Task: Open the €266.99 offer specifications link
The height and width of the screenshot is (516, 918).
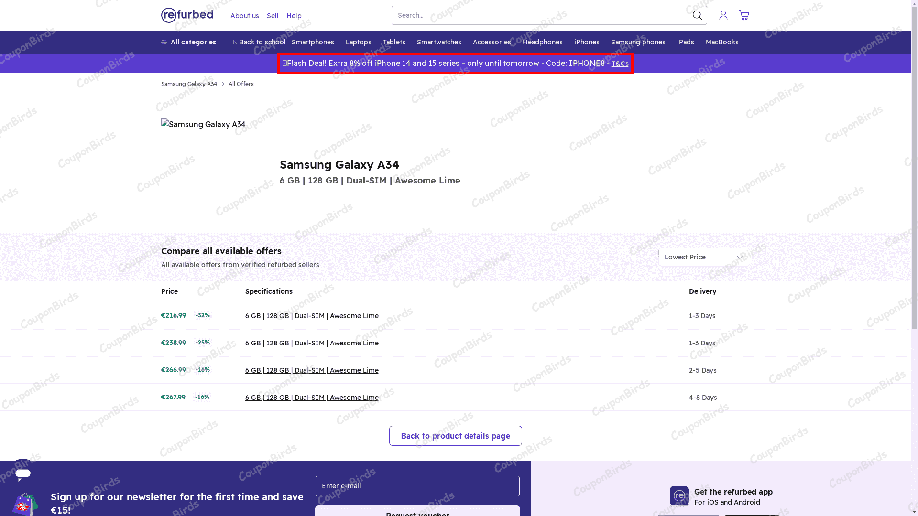Action: (x=312, y=370)
